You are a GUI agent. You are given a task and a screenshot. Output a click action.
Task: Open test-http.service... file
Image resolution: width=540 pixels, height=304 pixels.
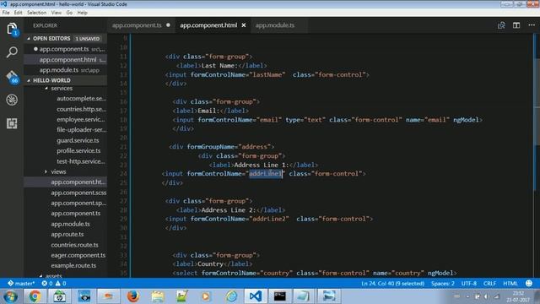(81, 161)
